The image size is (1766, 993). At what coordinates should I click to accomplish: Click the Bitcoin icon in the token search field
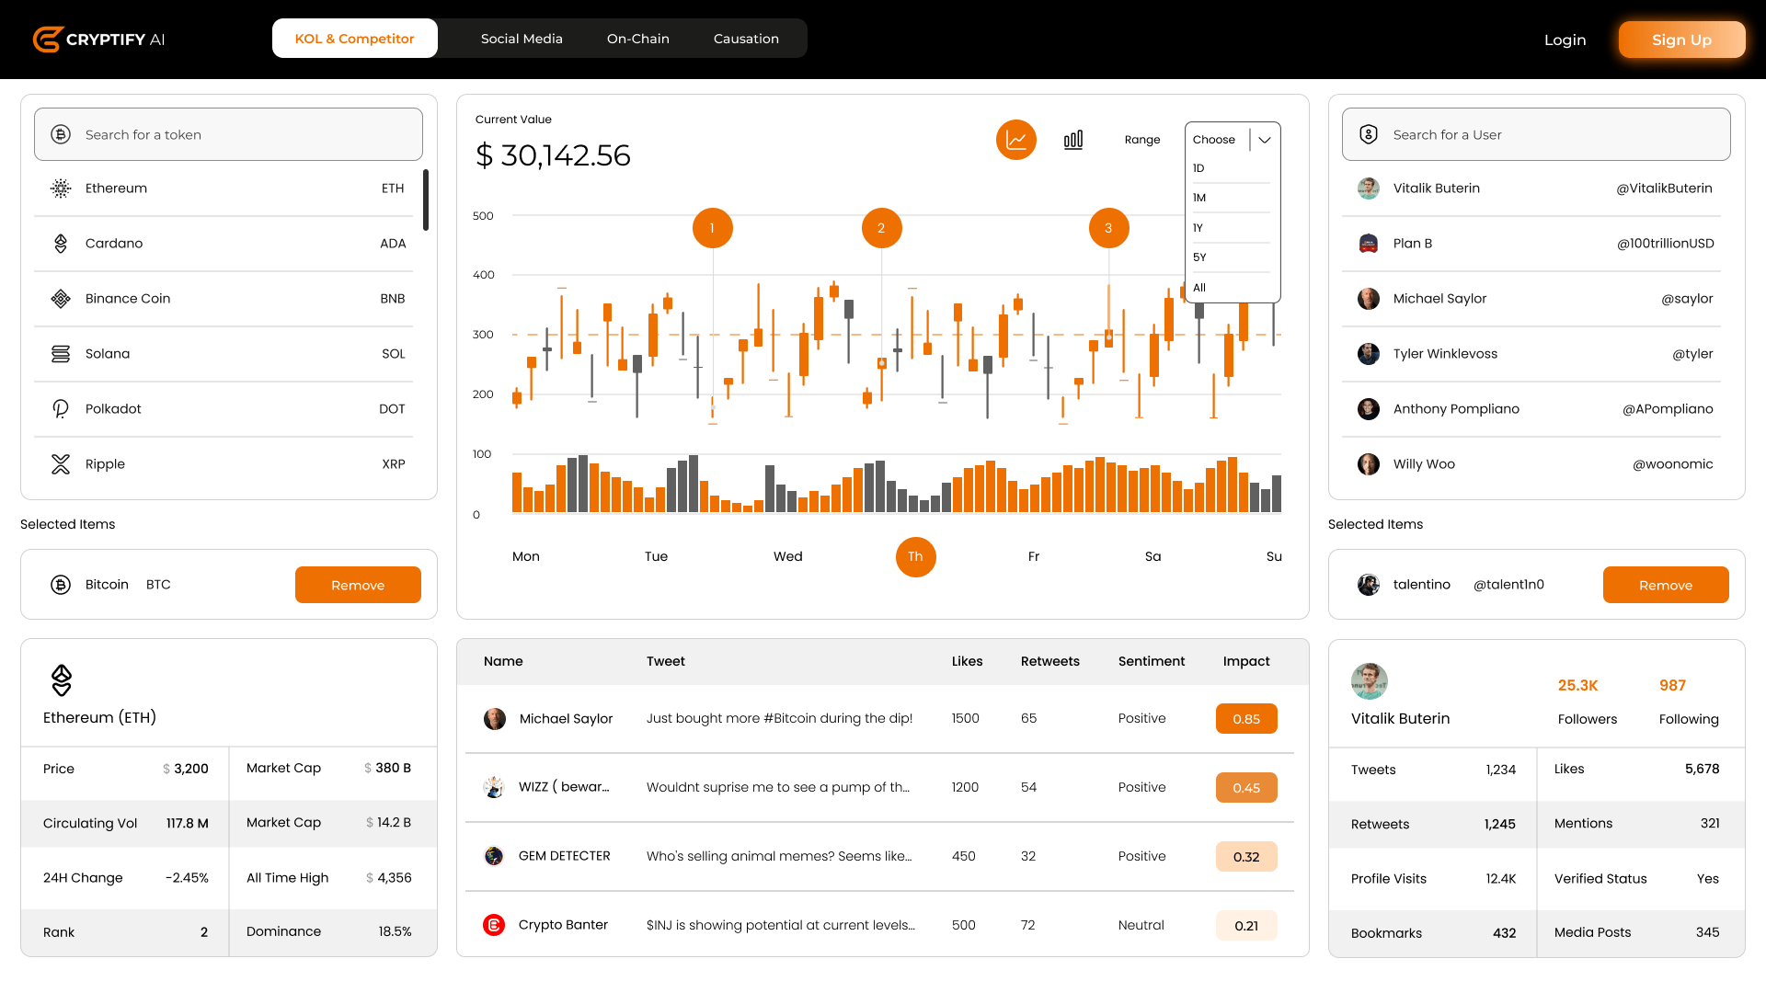[61, 134]
